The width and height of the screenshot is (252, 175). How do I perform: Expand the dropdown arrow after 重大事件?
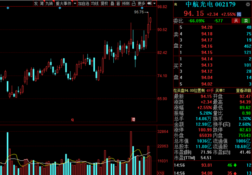click(74, 4)
